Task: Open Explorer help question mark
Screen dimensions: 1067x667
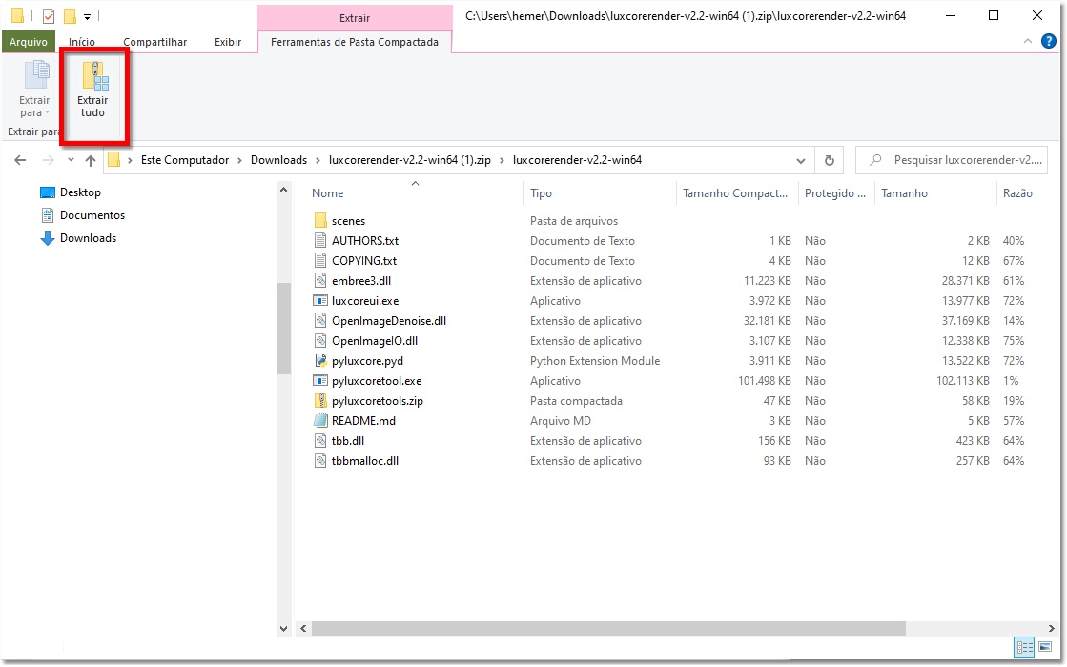Action: (1049, 42)
